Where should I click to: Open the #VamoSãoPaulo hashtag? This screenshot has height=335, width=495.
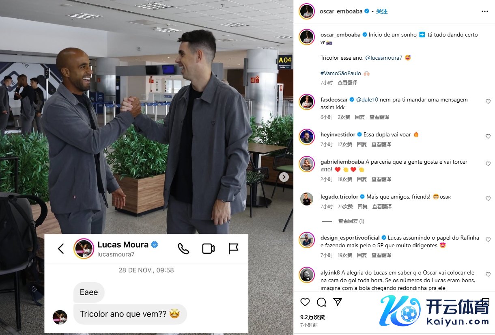click(340, 73)
